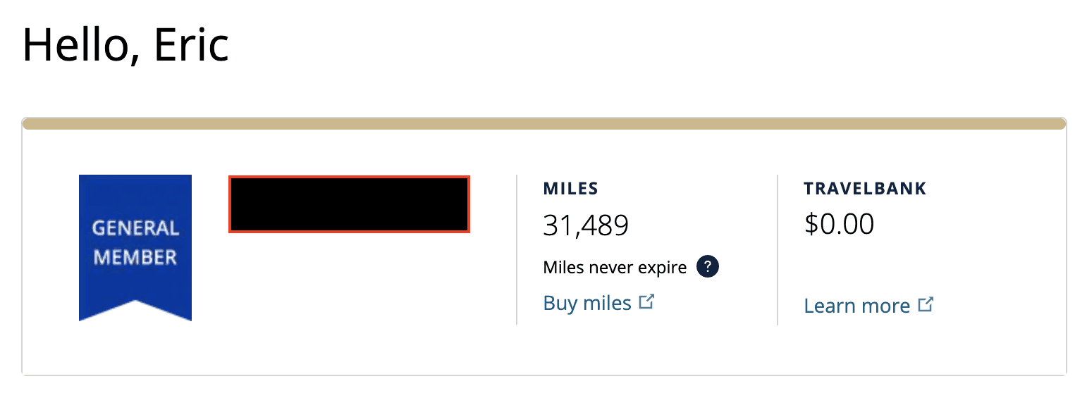Click the TRAVELBANK section heading

[x=865, y=189]
